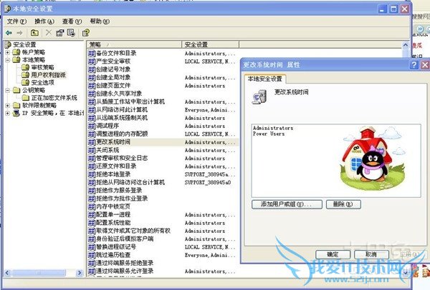Select 用户权利指派 in the tree
This screenshot has height=290, width=430.
click(x=48, y=75)
